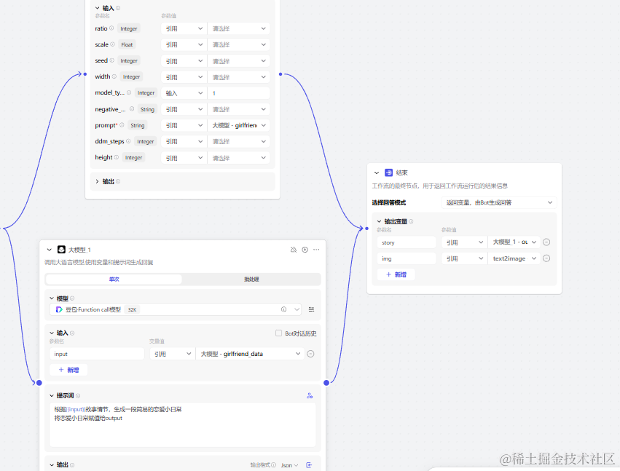The image size is (620, 471).
Task: Run test with 大模型_1 play icon
Action: tap(305, 250)
